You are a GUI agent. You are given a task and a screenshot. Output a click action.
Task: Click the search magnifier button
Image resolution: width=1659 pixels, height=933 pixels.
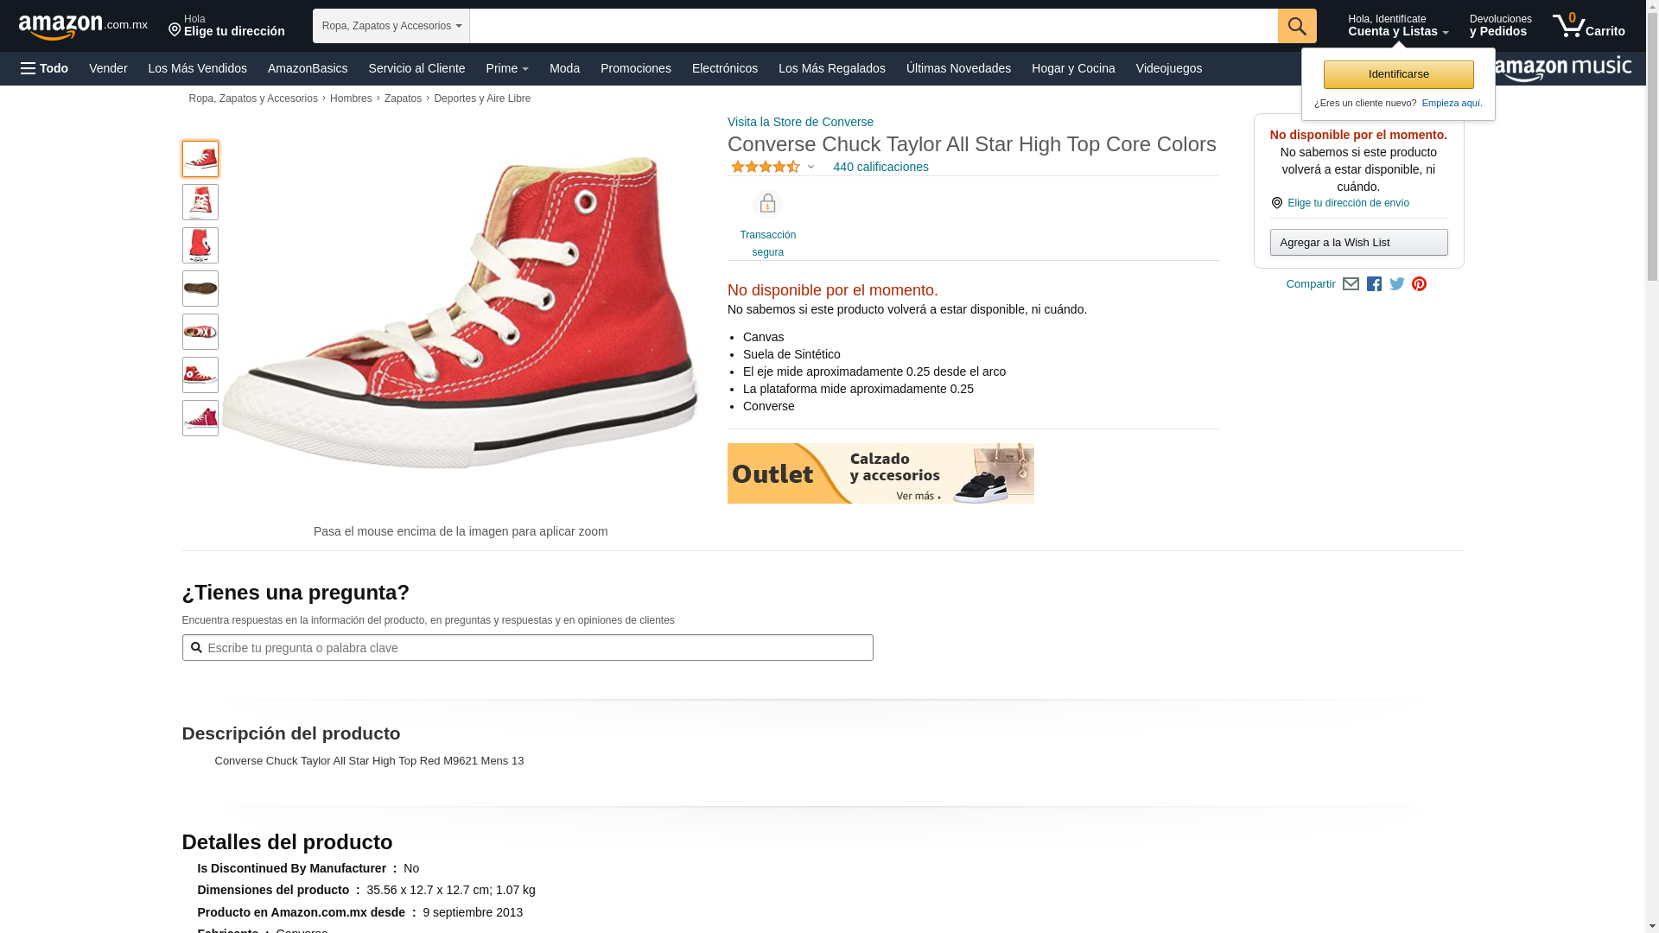1297,26
